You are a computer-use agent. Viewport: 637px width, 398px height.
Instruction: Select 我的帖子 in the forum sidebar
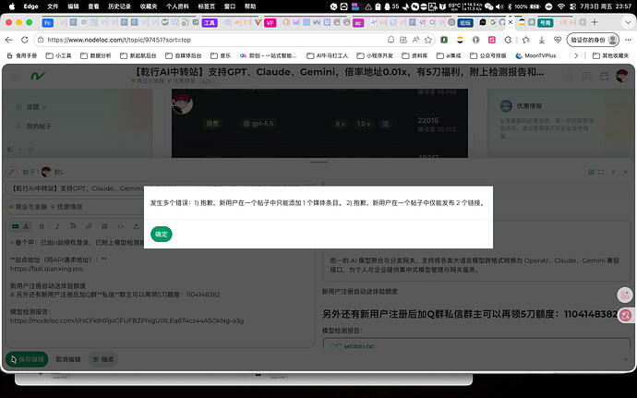point(39,127)
